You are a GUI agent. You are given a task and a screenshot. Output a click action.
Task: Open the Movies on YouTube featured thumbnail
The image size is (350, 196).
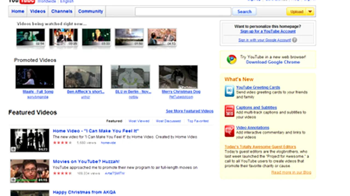point(30,171)
